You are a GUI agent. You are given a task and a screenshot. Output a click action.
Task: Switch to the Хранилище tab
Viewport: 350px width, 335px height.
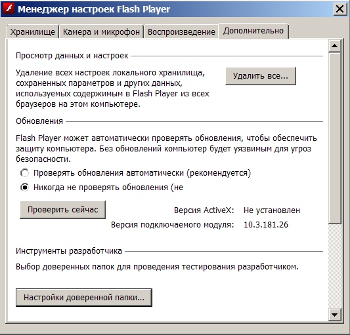(33, 32)
